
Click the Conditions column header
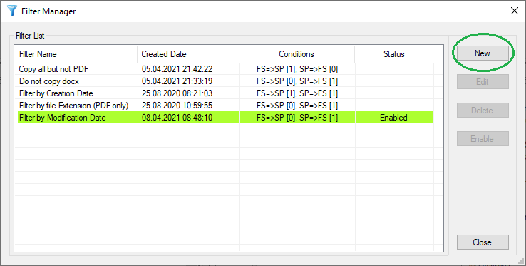click(x=296, y=54)
